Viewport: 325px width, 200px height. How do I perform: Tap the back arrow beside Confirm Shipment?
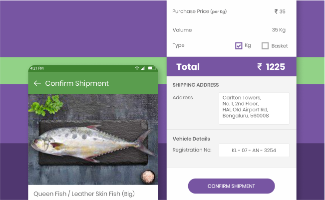[x=37, y=83]
